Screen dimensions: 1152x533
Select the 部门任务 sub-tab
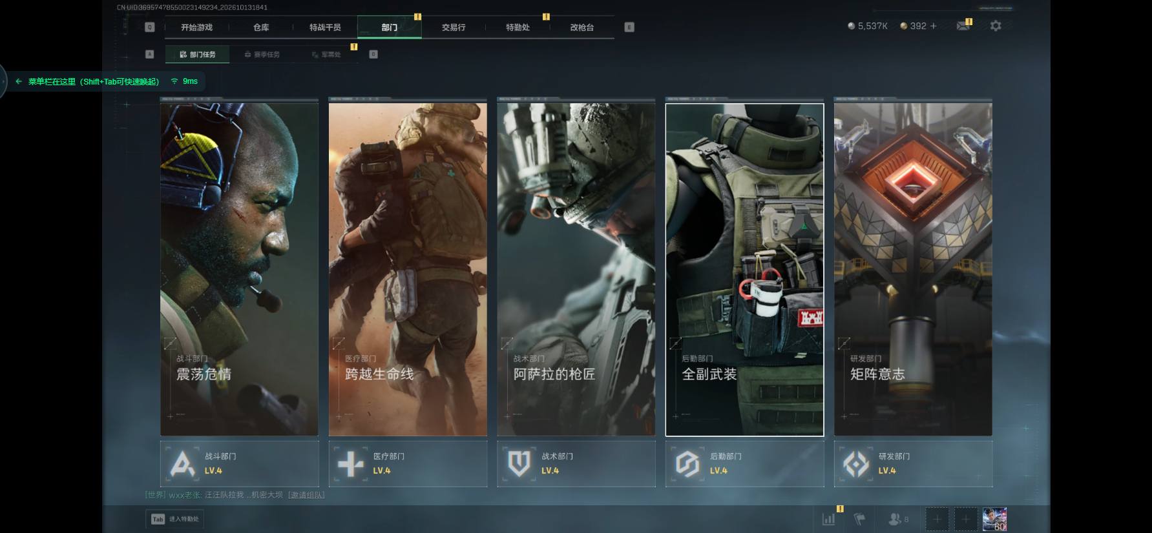tap(198, 55)
